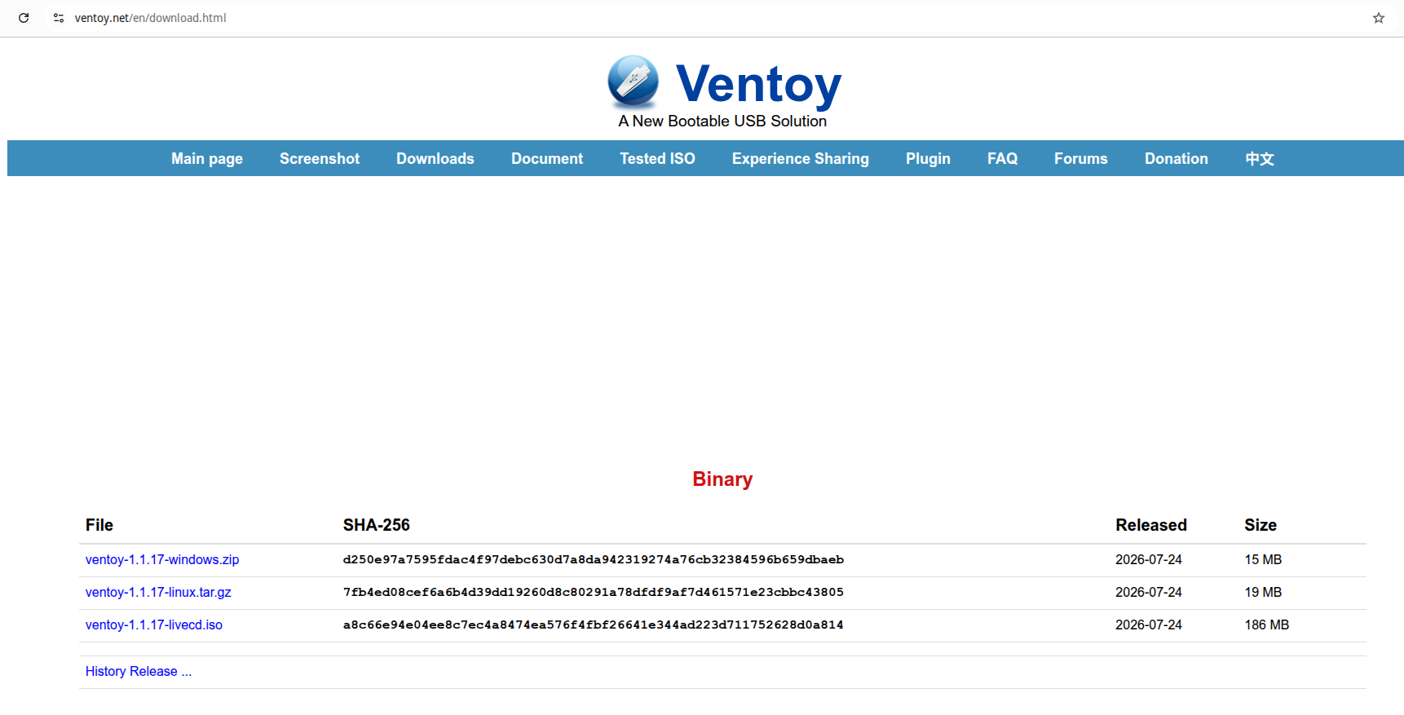Open site information icon in address bar
The image size is (1404, 715).
(59, 18)
